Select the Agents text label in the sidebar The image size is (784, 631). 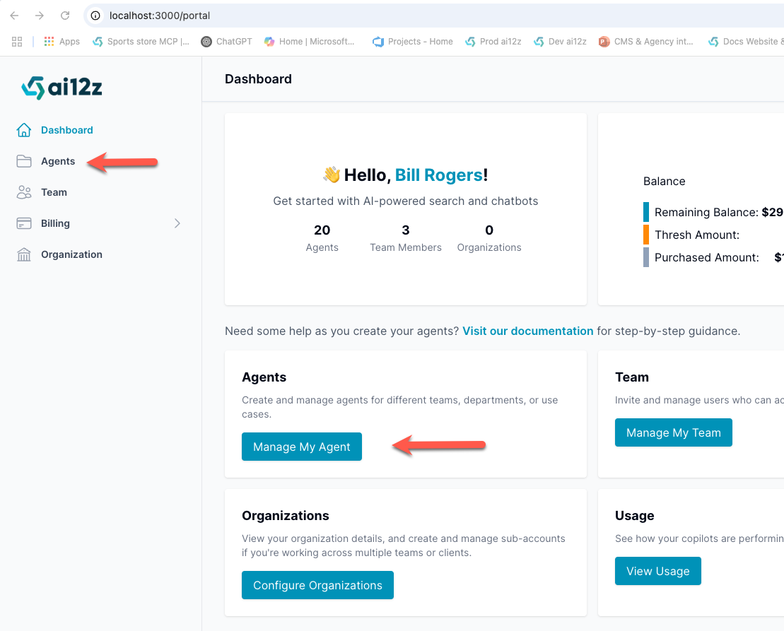coord(58,161)
